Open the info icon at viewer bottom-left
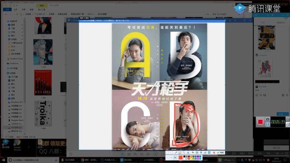The width and height of the screenshot is (290, 163). (71, 154)
